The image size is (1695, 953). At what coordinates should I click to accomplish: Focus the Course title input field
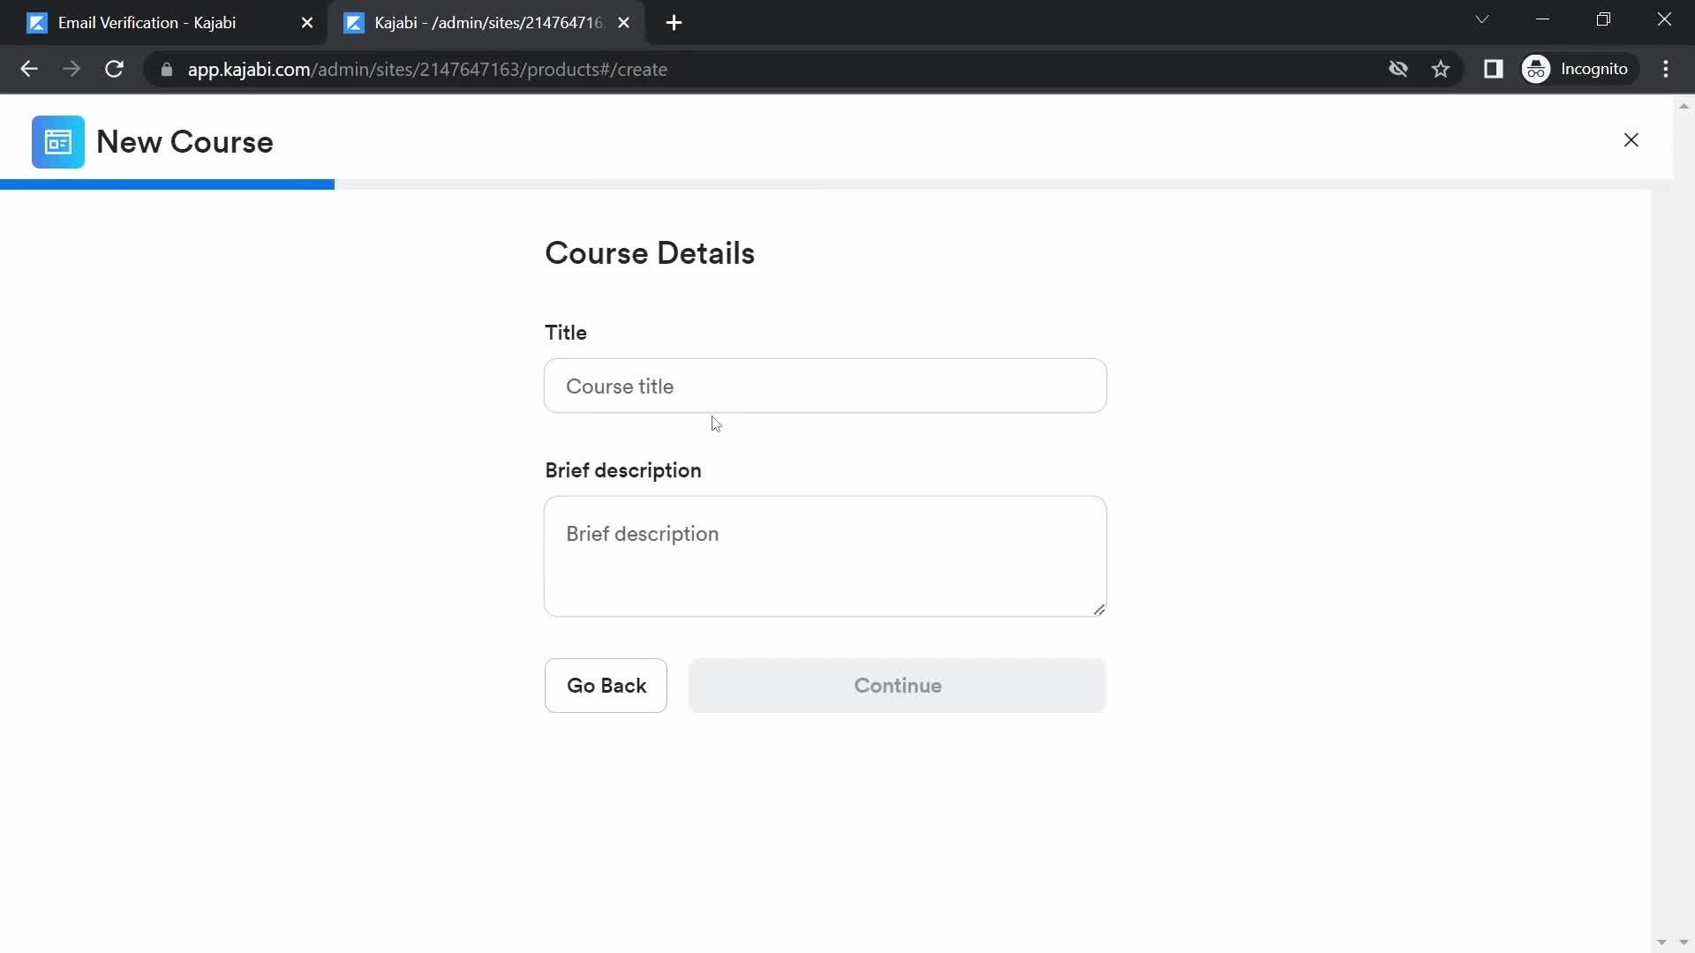point(825,386)
